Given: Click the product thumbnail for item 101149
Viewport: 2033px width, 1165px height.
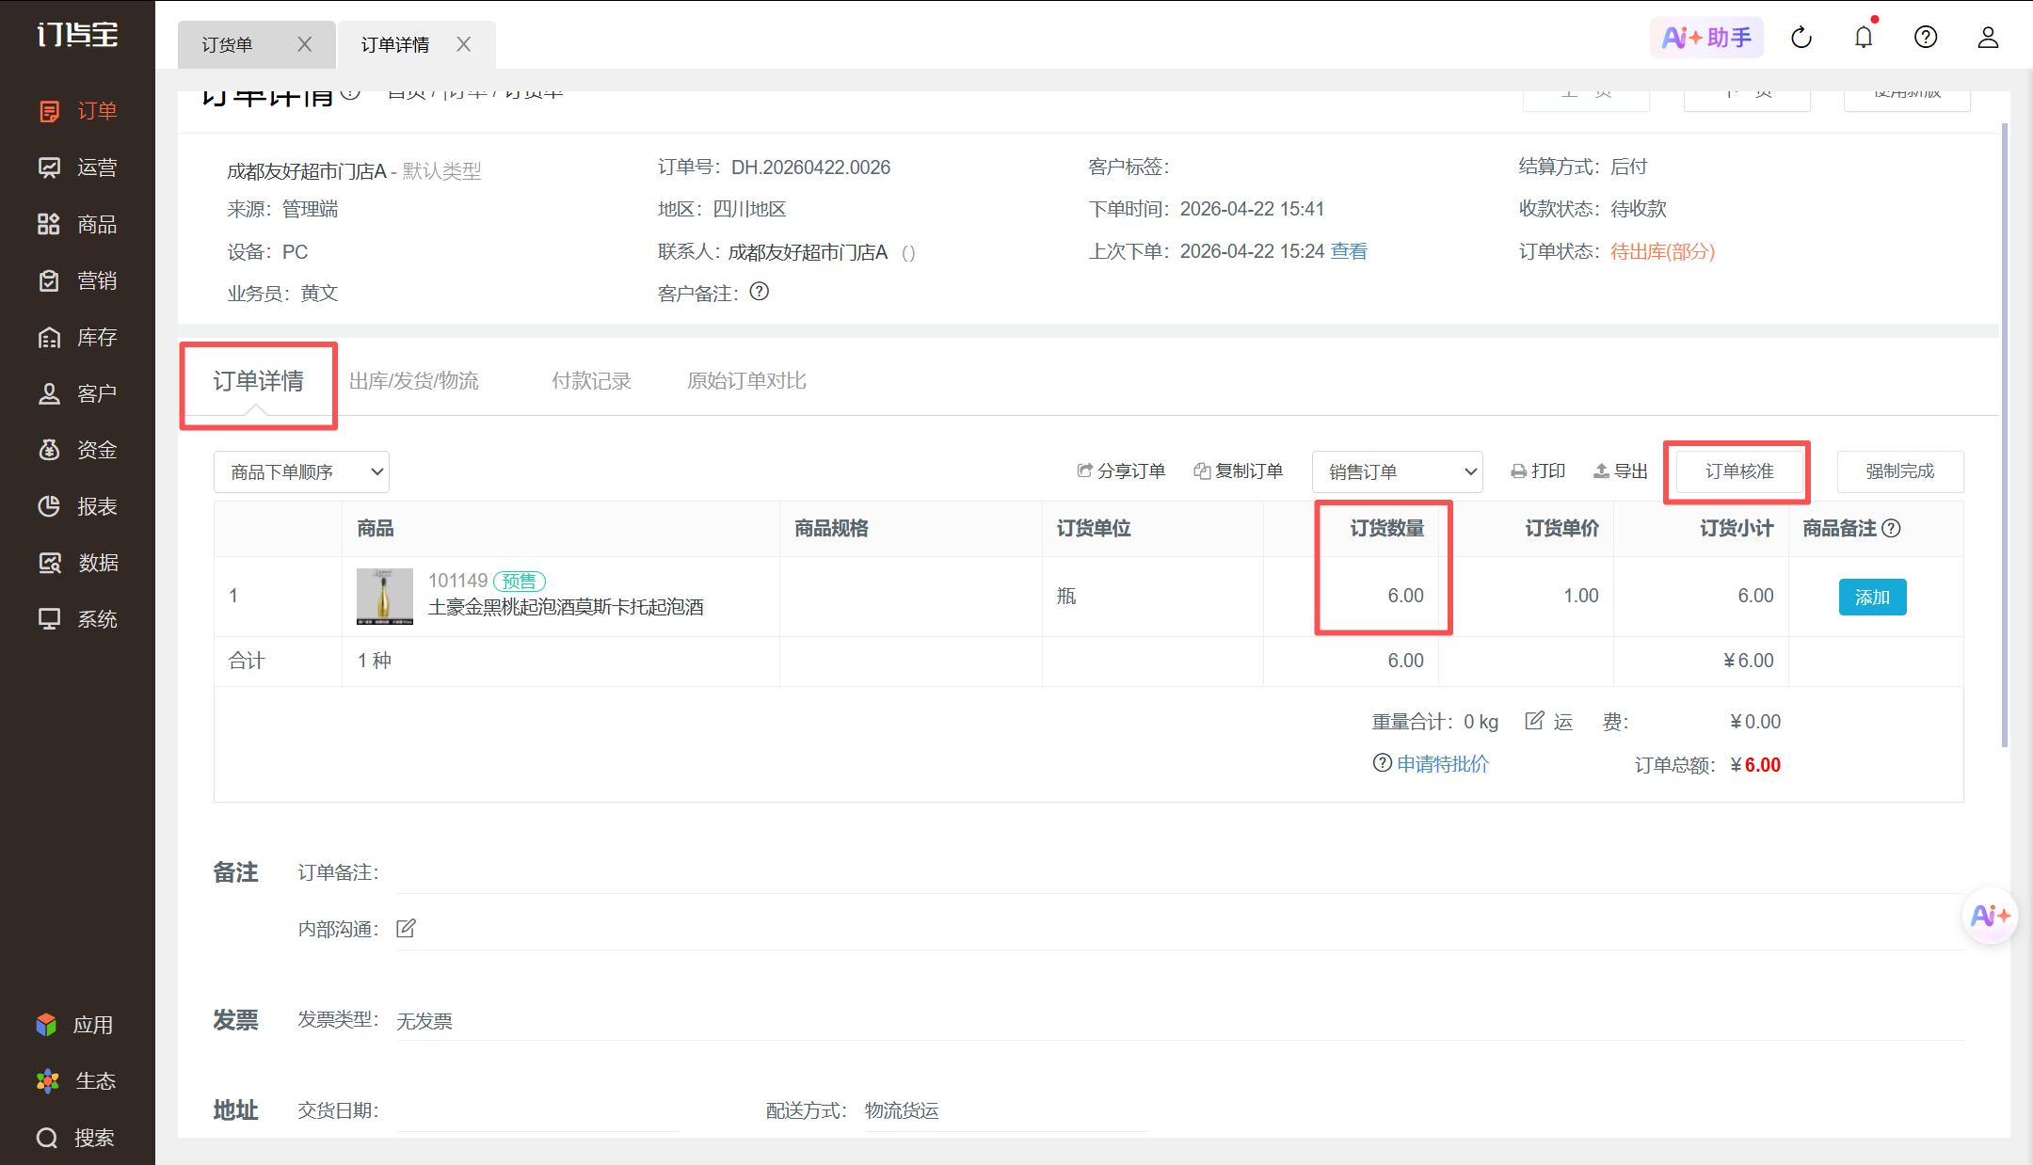Looking at the screenshot, I should click(384, 597).
